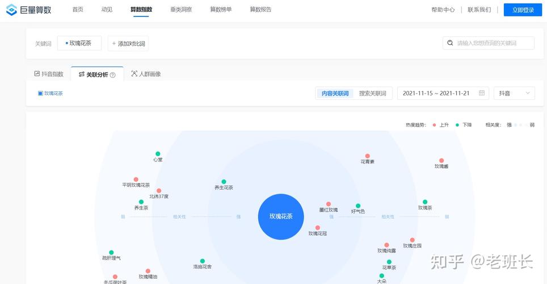Screen dimensions: 547x284
Task: Open the date range picker 2021-11-15 ~ 2021-11-21
Action: pos(443,93)
